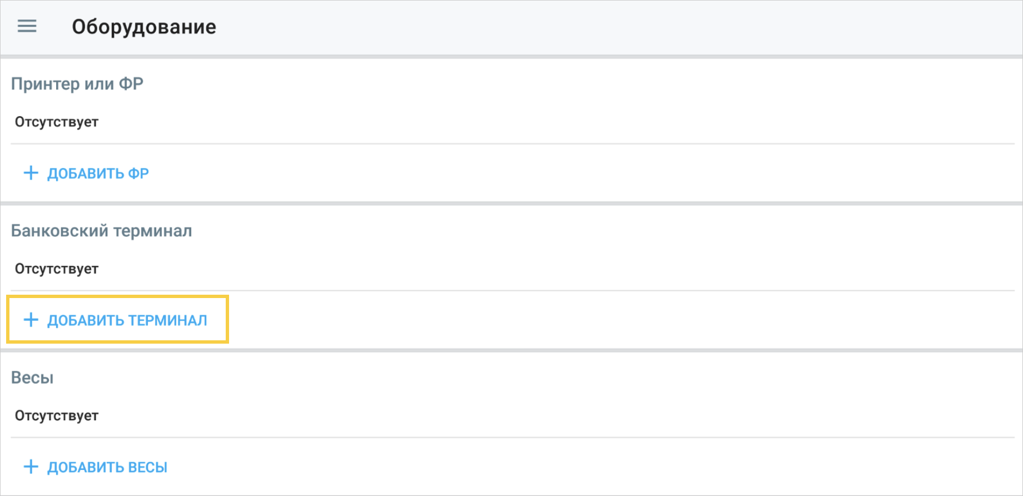This screenshot has width=1023, height=496.
Task: Click the plus icon beside ДОБАВИТЬ ТЕРМИНАЛ
Action: [x=31, y=320]
